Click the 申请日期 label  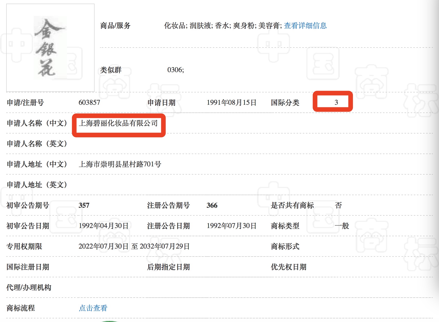[x=161, y=102]
